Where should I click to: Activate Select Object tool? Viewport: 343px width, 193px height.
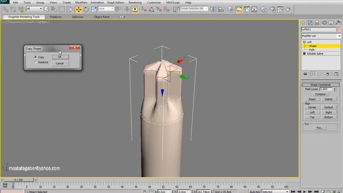click(x=47, y=10)
